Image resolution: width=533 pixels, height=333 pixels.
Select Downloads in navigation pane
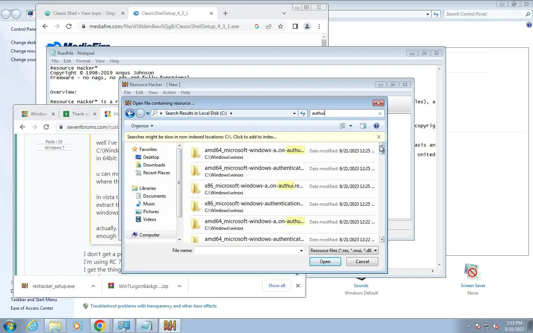[154, 165]
